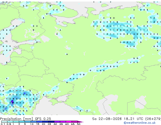
Task: Select the 1–2 mm legend color swatch
Action: [x=16, y=122]
